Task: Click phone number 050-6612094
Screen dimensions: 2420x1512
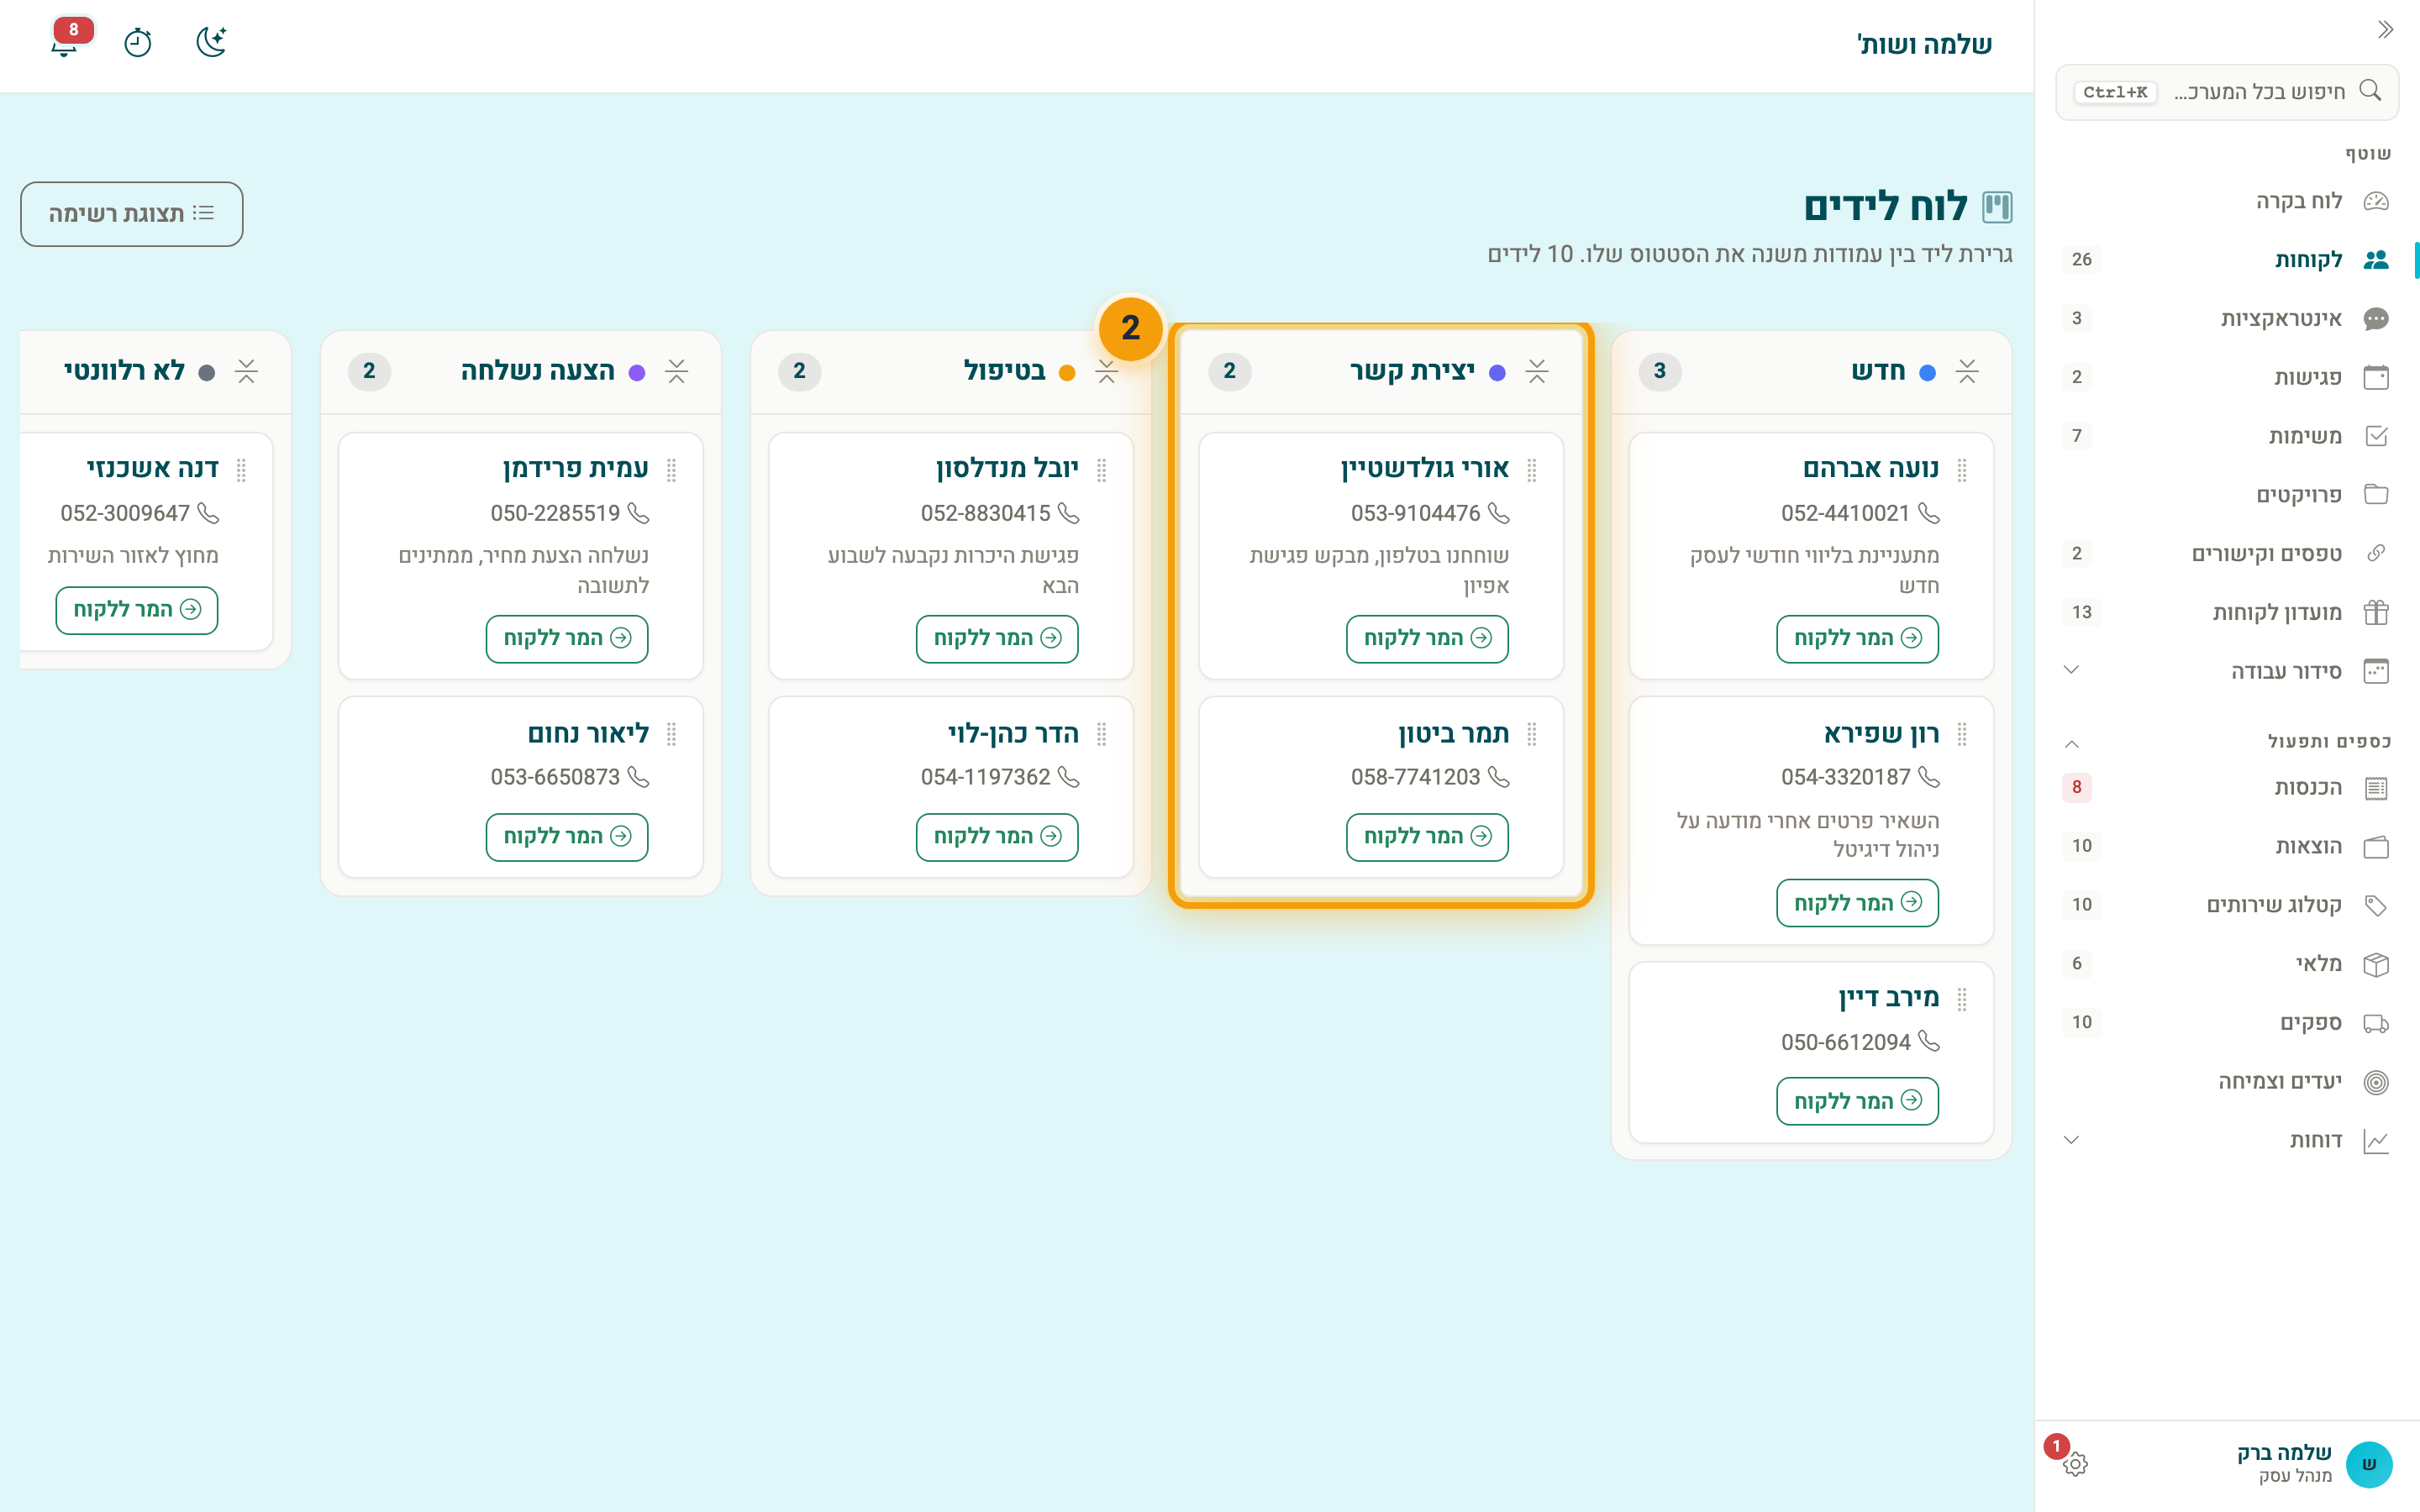Action: click(1846, 1042)
